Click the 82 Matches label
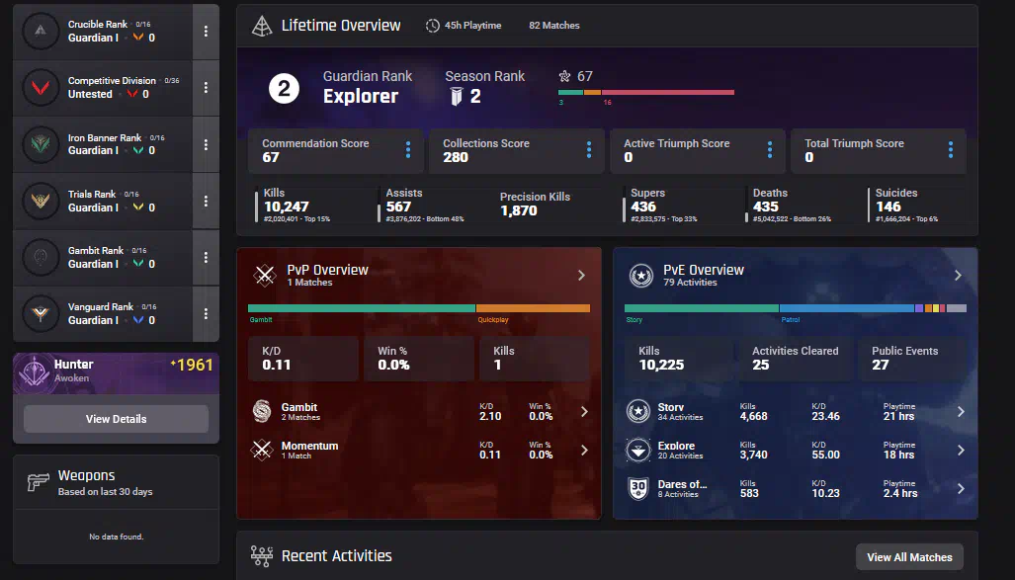 click(554, 26)
